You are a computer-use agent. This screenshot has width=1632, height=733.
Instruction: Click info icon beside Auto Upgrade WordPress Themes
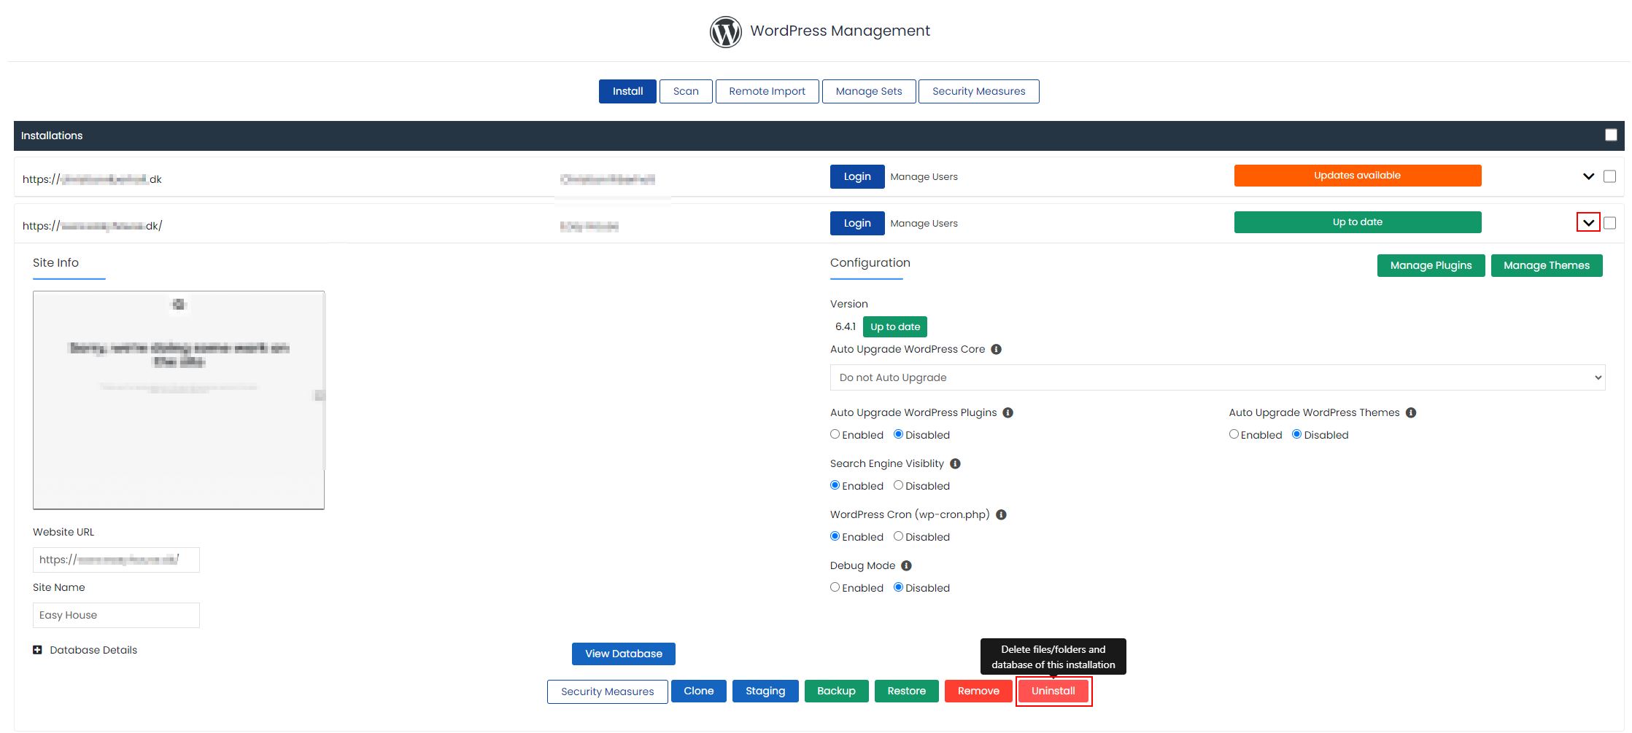pos(1410,413)
